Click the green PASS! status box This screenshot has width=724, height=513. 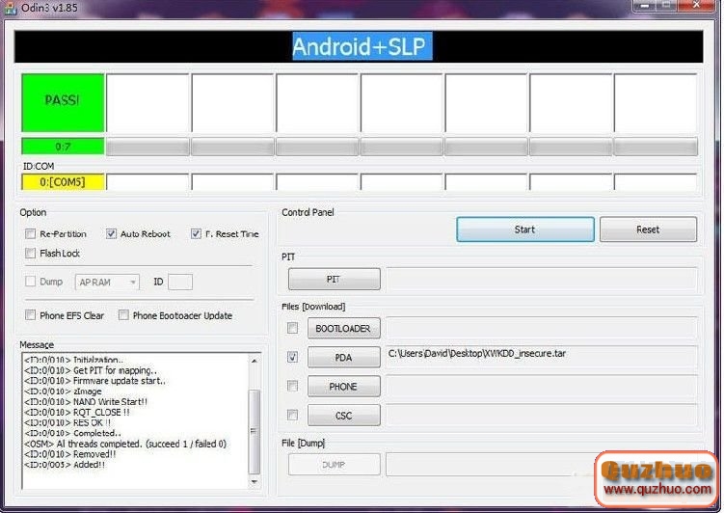point(63,102)
